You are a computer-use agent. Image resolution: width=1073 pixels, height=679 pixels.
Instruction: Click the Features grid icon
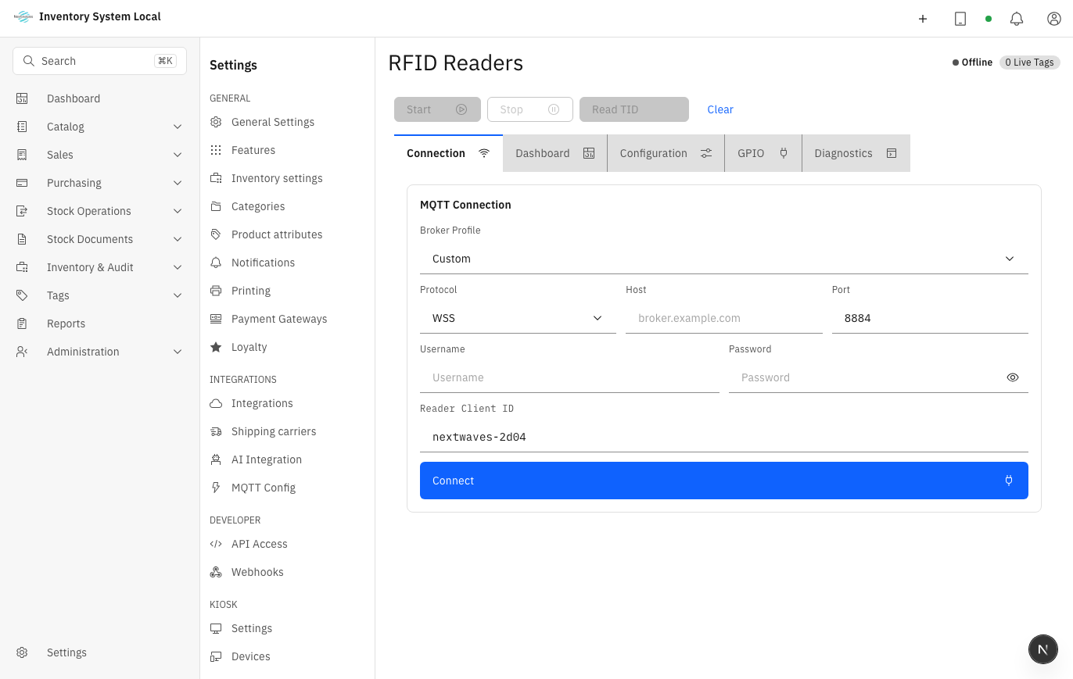coord(216,150)
